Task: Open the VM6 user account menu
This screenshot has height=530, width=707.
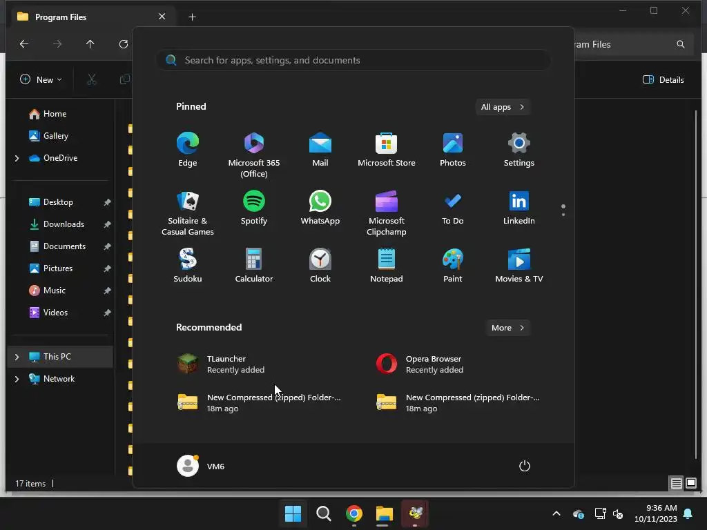Action: (201, 466)
